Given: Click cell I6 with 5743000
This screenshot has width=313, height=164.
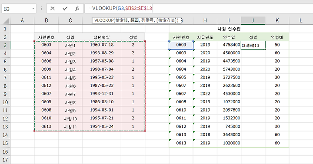Looking at the screenshot, I should [229, 69].
